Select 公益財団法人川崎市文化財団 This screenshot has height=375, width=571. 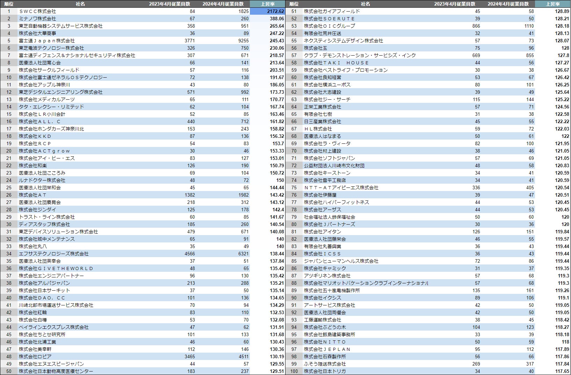[334, 165]
